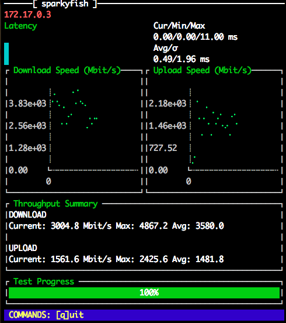Click the Upload Speed (Mbit/s) panel title

(203, 70)
